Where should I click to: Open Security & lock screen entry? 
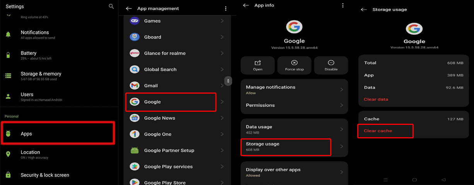coord(59,175)
